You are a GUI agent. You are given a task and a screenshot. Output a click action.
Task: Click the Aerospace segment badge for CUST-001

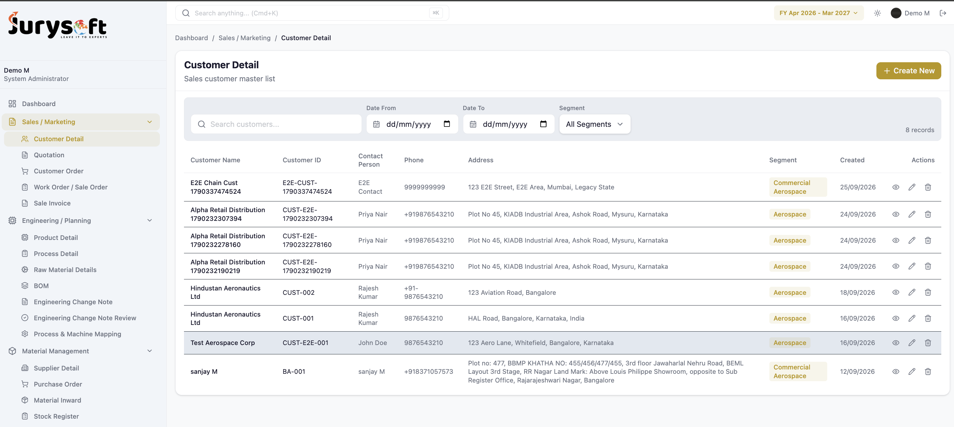(x=789, y=318)
